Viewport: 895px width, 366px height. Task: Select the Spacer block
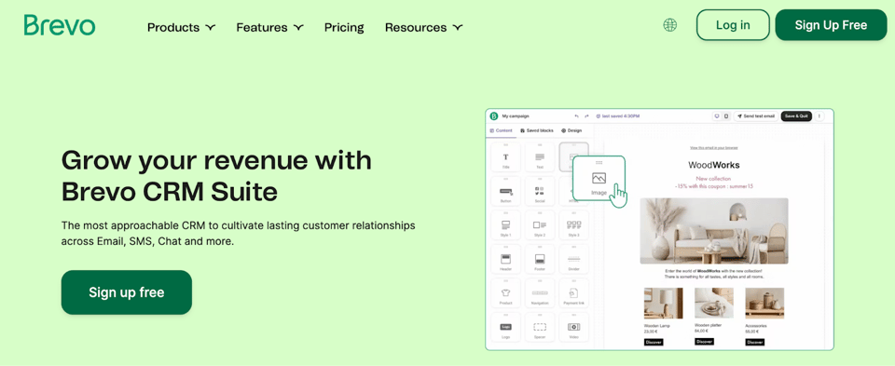click(x=540, y=327)
